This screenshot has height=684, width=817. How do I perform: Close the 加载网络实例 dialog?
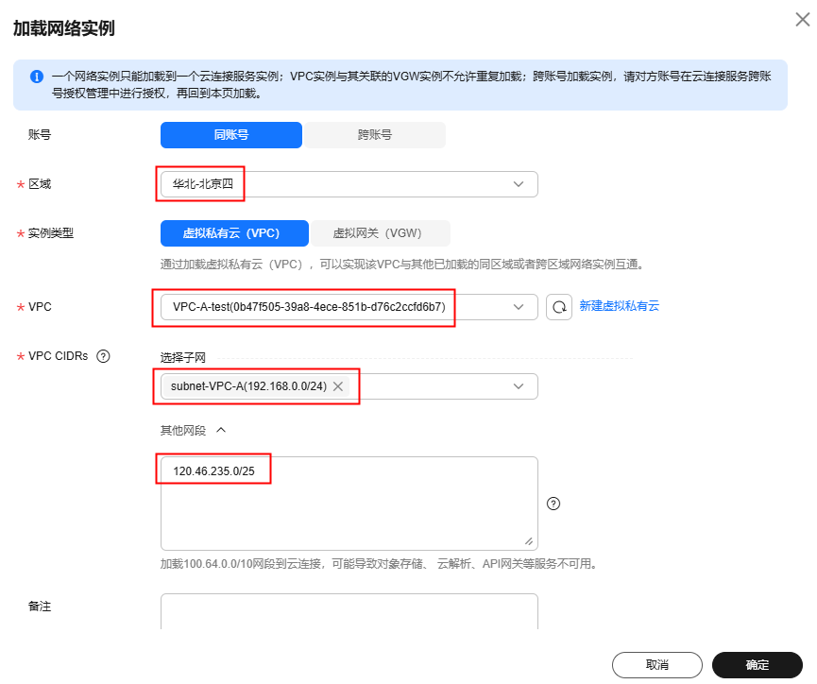tap(803, 20)
